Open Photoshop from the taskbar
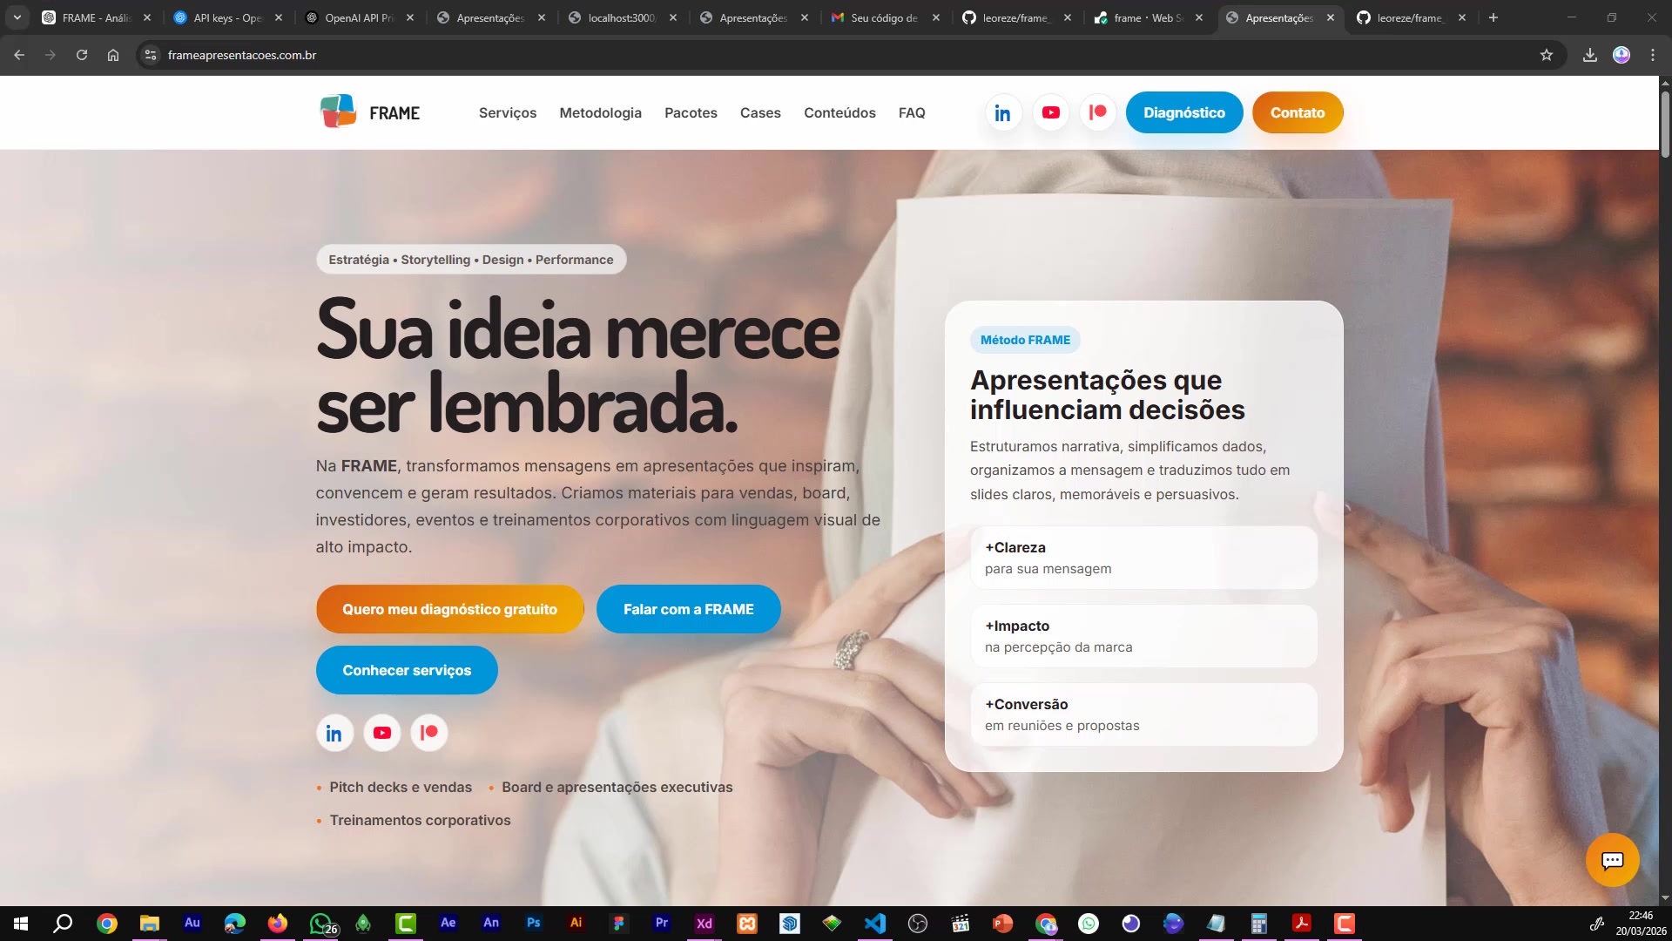This screenshot has width=1672, height=941. tap(534, 924)
